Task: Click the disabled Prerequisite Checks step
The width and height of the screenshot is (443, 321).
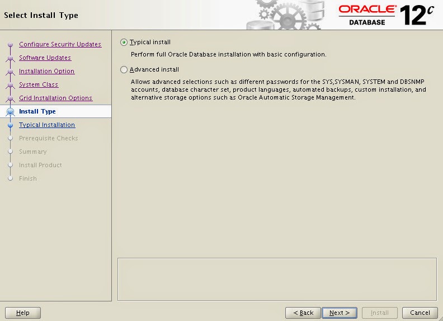Action: point(48,139)
